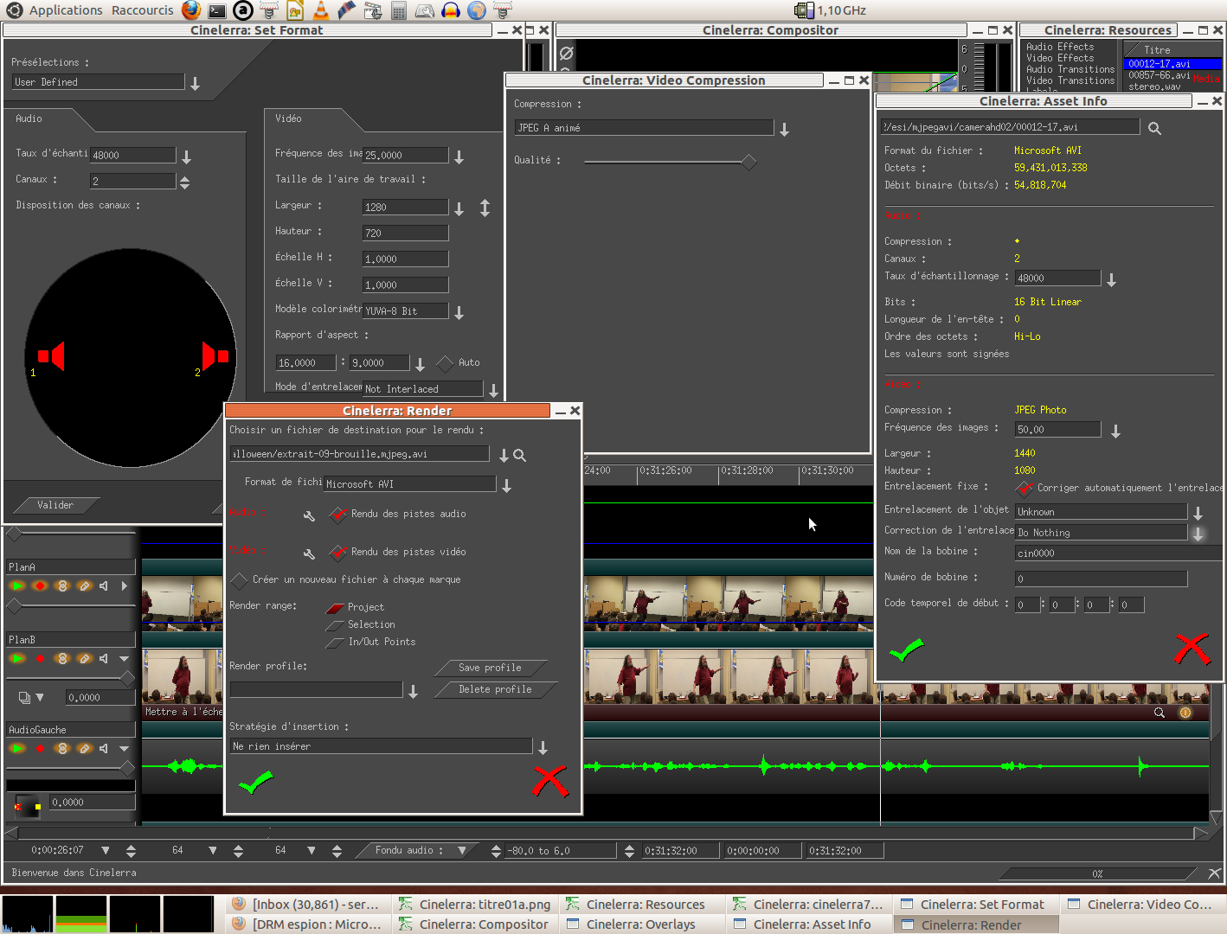Screen dimensions: 1227x934
Task: Switch to Cinelerra: titre01a.png taskbar item
Action: pyautogui.click(x=475, y=905)
